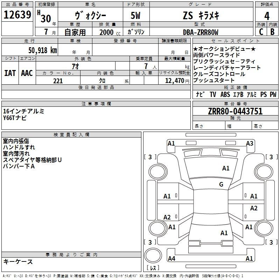Click the model code DBA-ZRR80W

pos(201,32)
